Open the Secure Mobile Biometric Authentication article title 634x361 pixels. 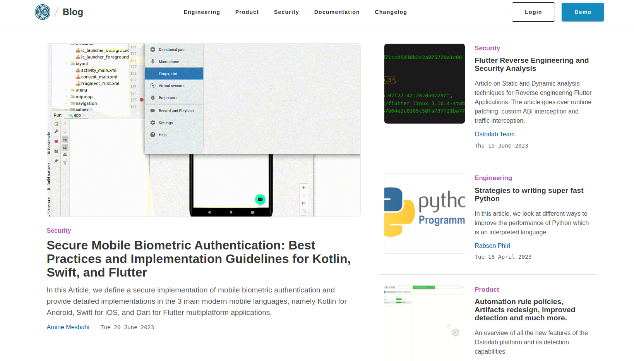coord(199,259)
